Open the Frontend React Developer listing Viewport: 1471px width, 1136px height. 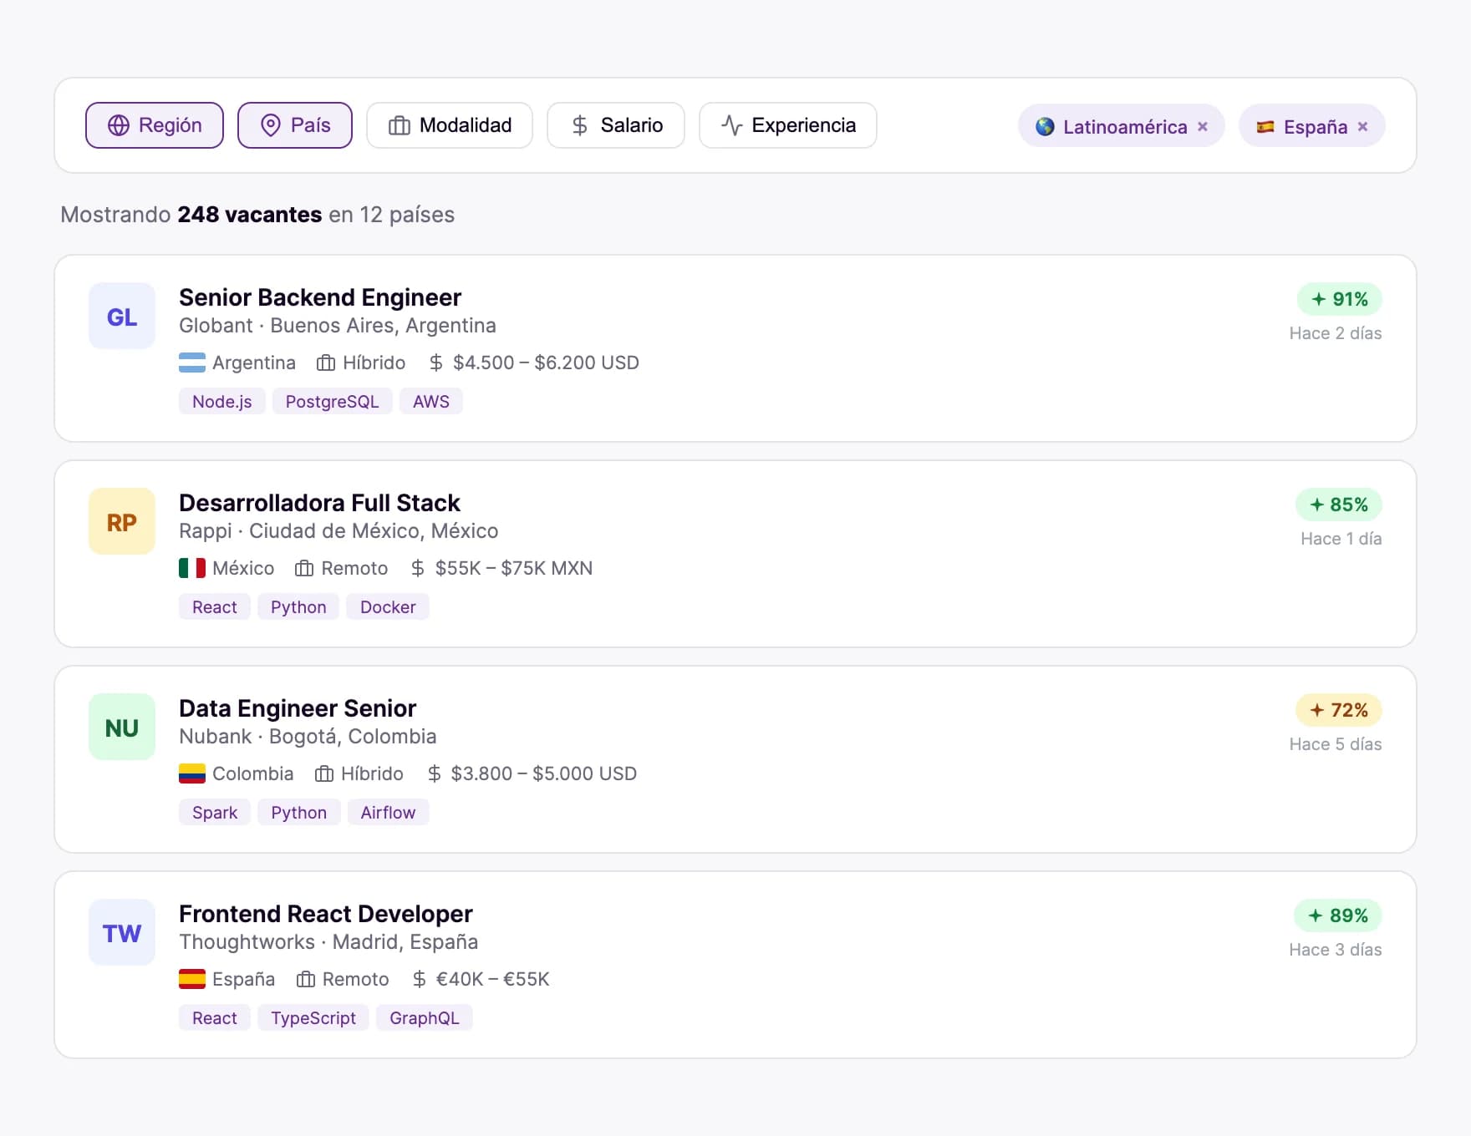point(326,914)
